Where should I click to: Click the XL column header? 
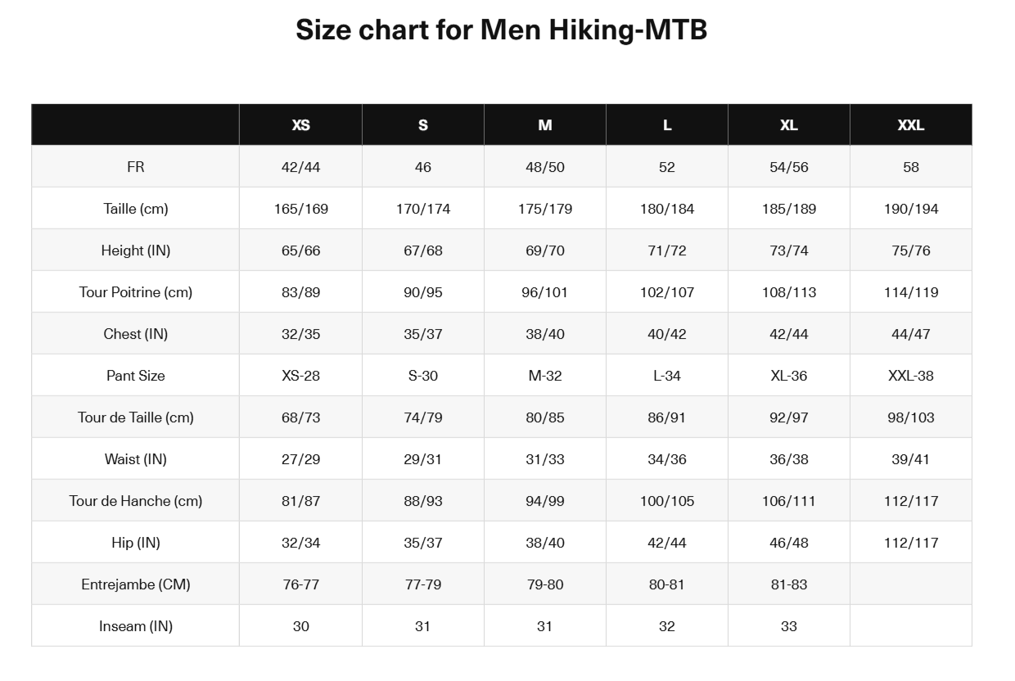[x=789, y=125]
